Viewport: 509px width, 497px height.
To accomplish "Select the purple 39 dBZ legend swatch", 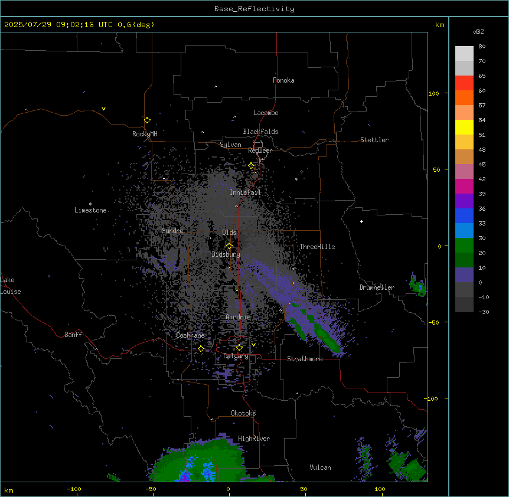I will (464, 201).
